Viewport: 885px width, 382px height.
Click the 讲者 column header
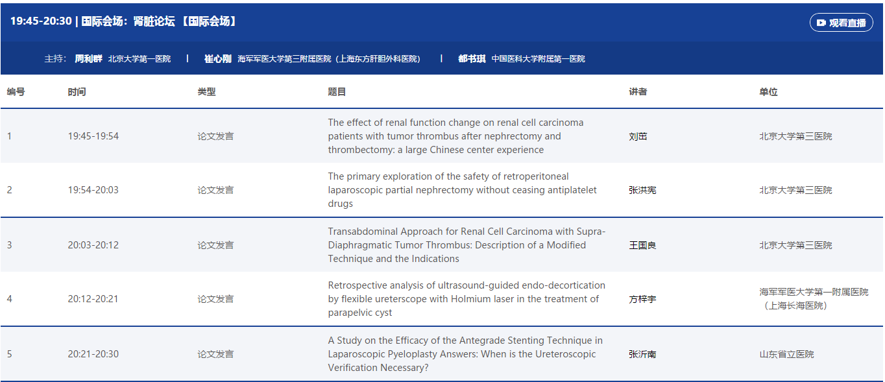tap(638, 92)
